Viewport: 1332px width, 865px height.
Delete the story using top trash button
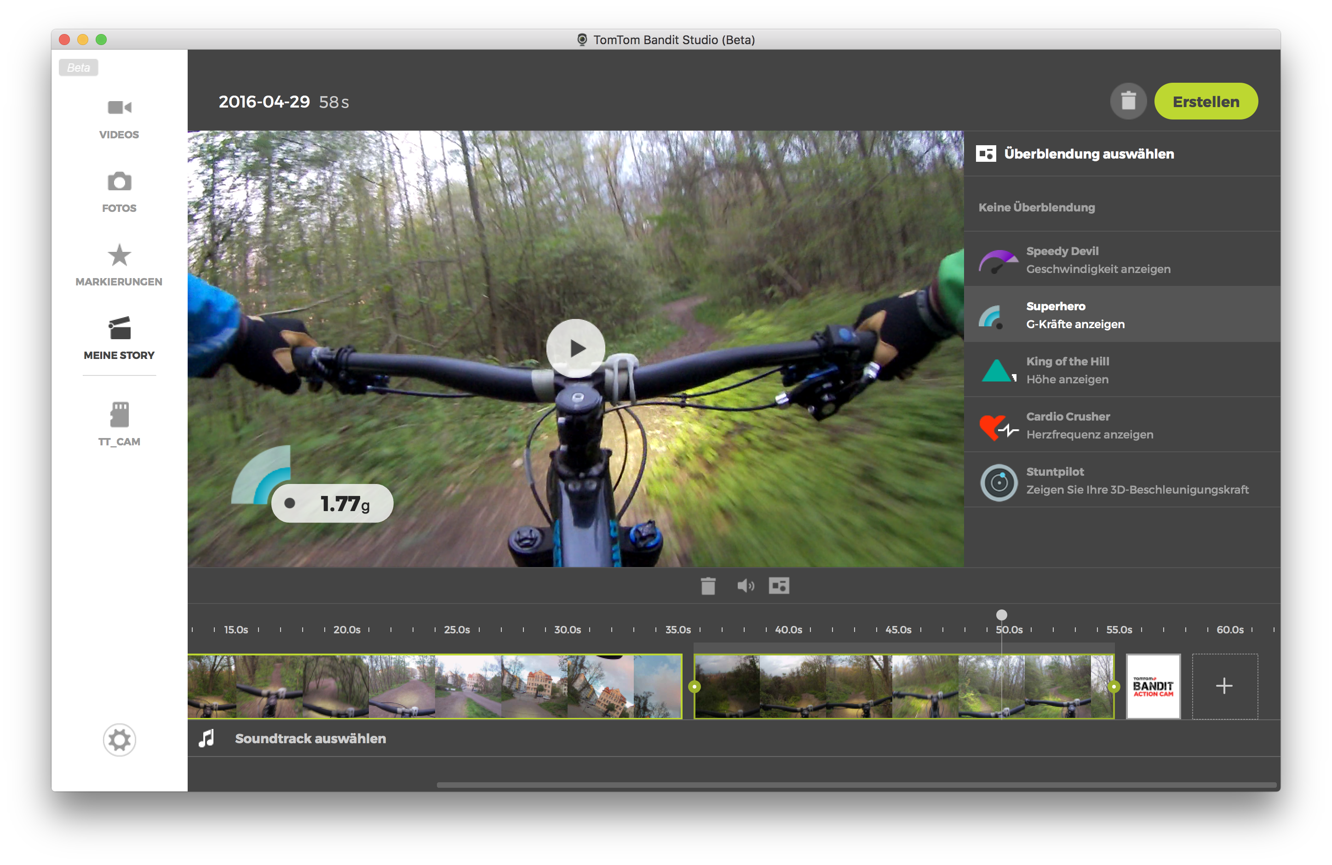[x=1128, y=102]
